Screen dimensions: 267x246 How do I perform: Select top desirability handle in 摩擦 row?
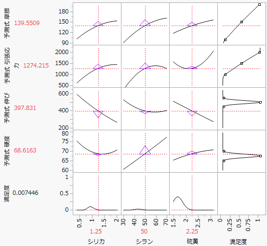pos(259,5)
